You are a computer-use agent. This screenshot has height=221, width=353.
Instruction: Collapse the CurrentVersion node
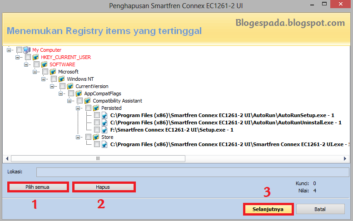point(52,86)
